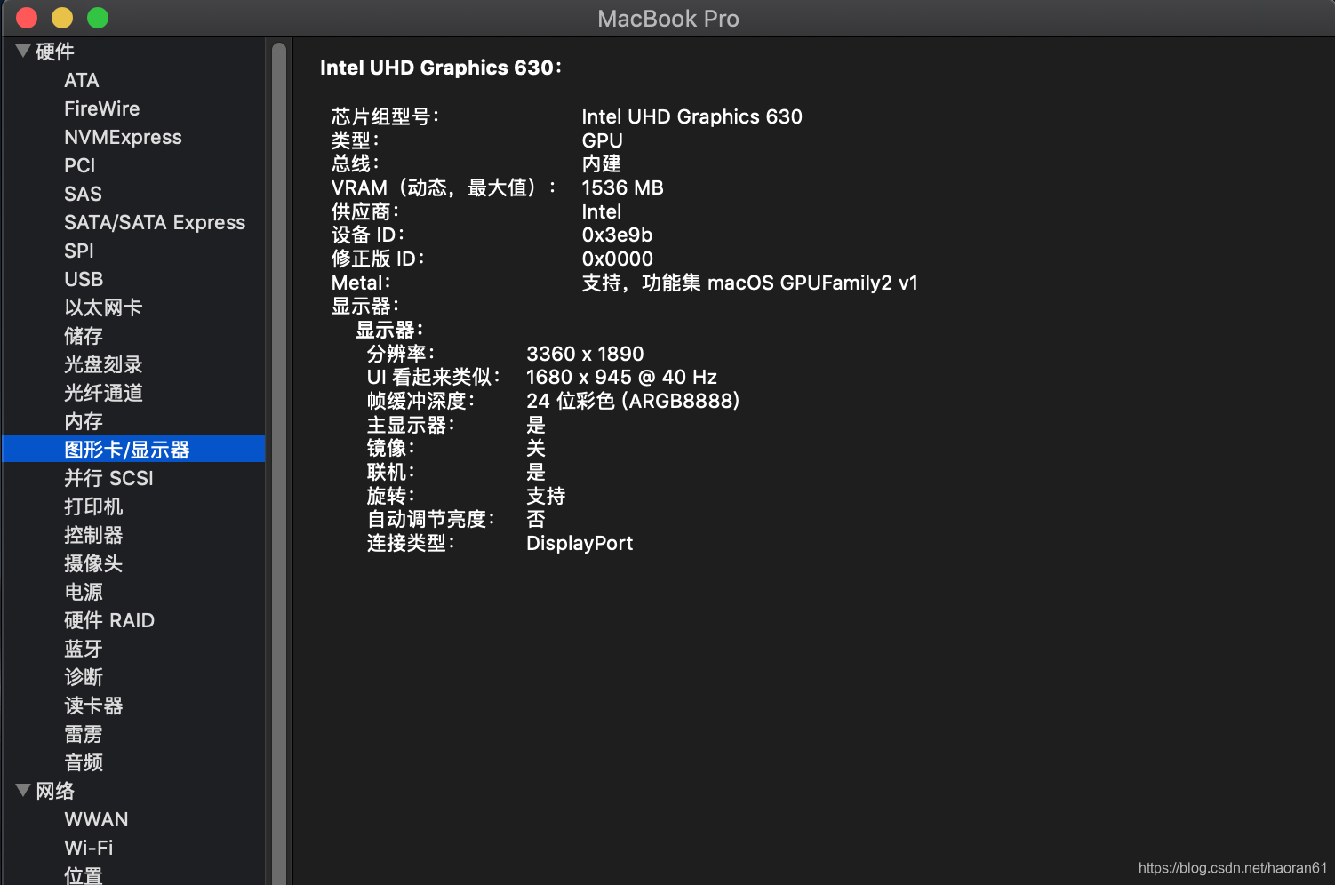The height and width of the screenshot is (885, 1335).
Task: Click the MacBook Pro window title
Action: click(668, 19)
